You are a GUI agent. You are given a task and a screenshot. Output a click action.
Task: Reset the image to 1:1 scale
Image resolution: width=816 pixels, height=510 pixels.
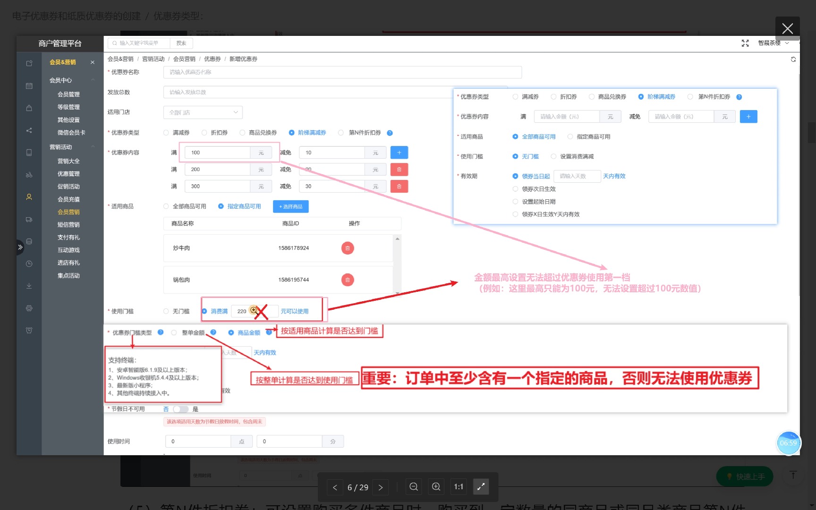459,487
